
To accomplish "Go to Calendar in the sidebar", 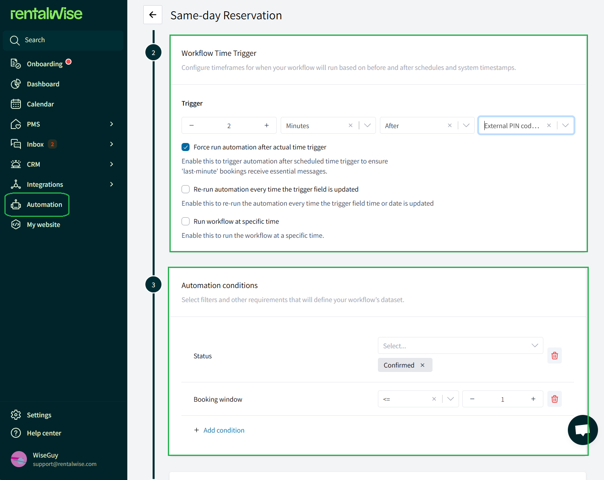I will [40, 104].
